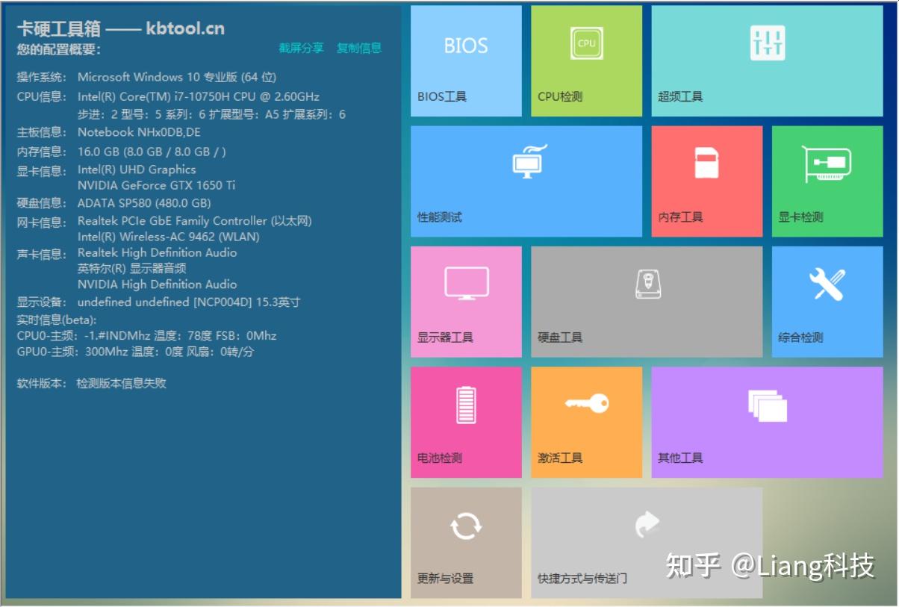This screenshot has height=607, width=899.
Task: Open the 显示器工具 label
Action: click(x=445, y=337)
